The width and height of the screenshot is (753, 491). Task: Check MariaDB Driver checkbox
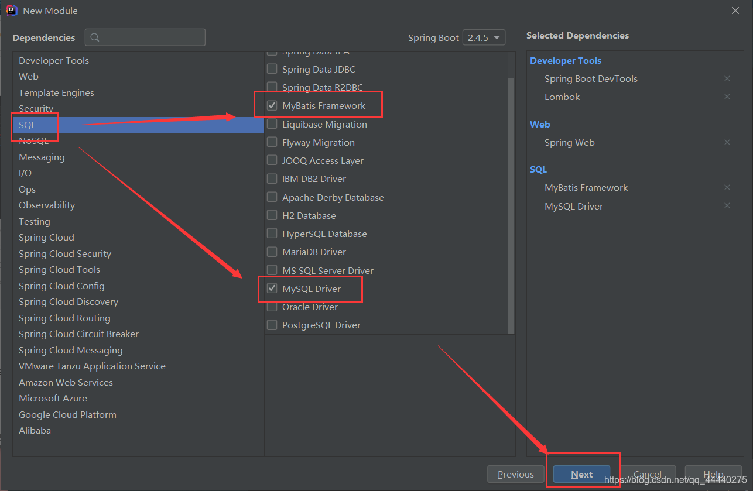click(272, 252)
